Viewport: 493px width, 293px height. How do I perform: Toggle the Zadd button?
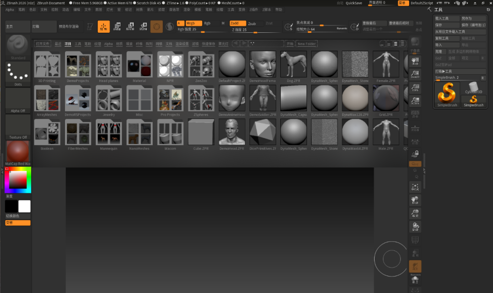coord(237,23)
